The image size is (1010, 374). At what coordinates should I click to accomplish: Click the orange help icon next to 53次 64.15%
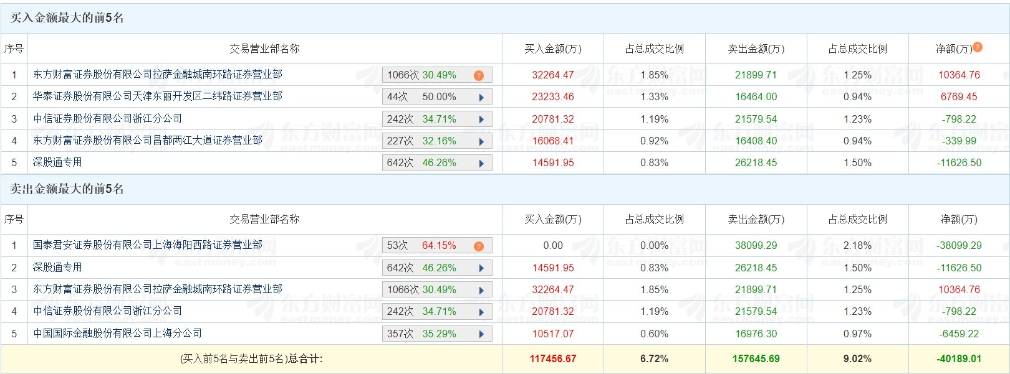coord(479,246)
